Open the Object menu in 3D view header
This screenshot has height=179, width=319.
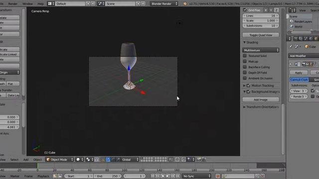[37, 160]
